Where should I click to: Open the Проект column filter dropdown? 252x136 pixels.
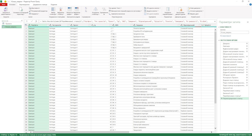coord(90,25)
